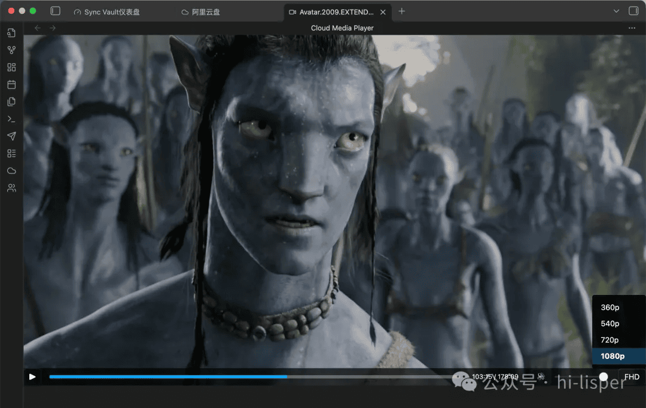The image size is (646, 408).
Task: Select 720p video quality
Action: click(x=610, y=340)
